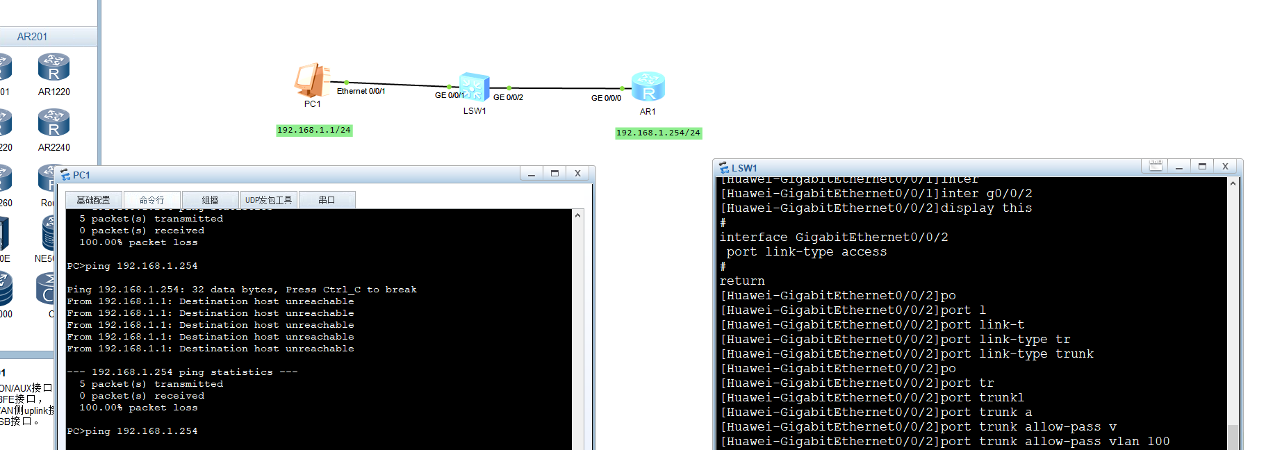Maximize the PC1 window
This screenshot has width=1282, height=450.
coord(554,174)
